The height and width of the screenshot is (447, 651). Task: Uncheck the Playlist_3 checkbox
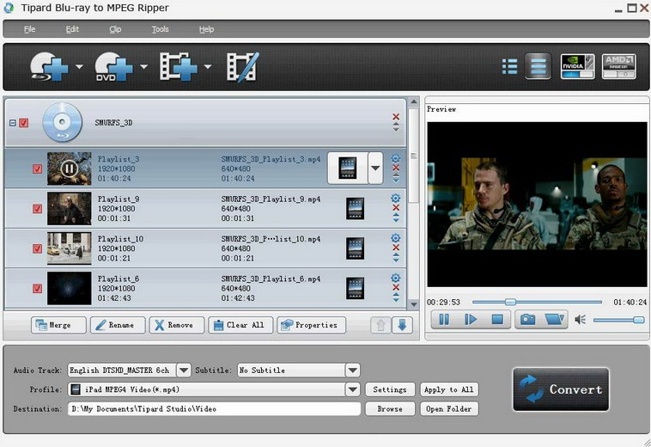37,168
